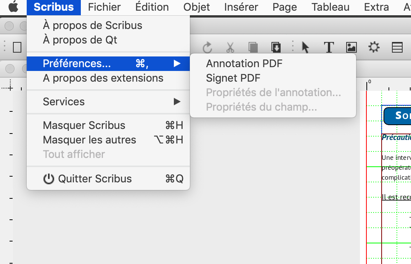The width and height of the screenshot is (411, 264).
Task: Choose Annotation PDF from submenu
Action: tap(244, 63)
